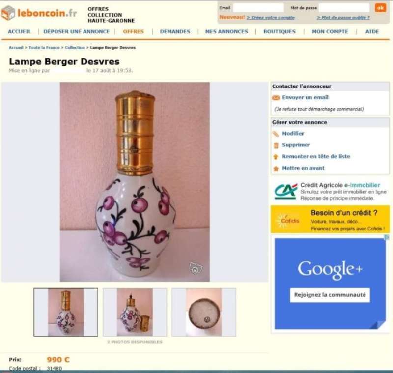Focus the Email input field

pos(258,8)
